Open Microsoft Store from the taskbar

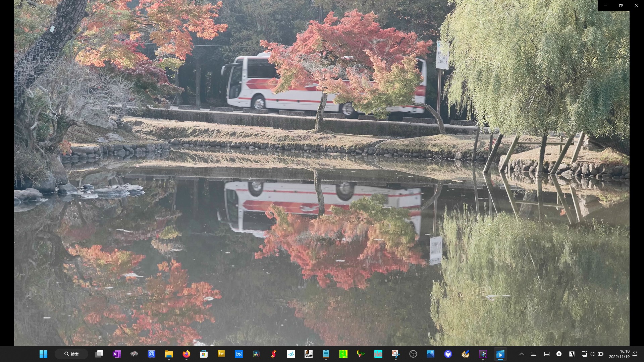(x=204, y=354)
